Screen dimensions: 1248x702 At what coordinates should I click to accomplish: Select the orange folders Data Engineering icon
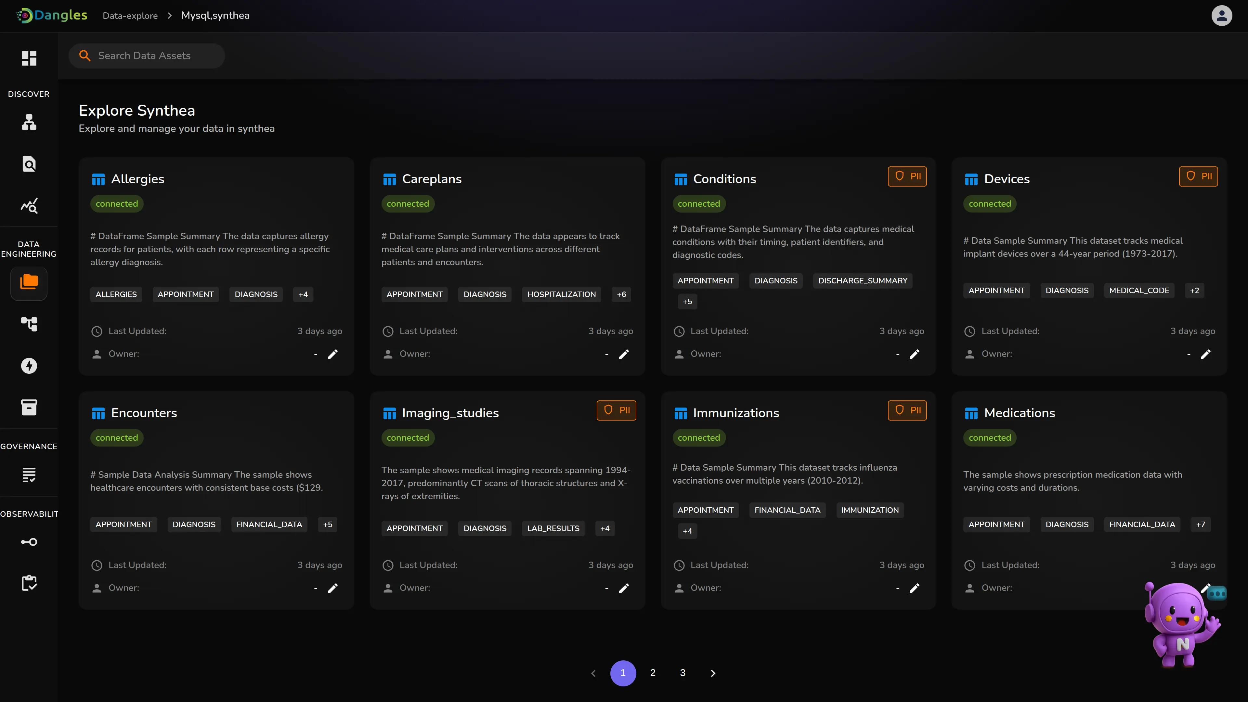29,282
